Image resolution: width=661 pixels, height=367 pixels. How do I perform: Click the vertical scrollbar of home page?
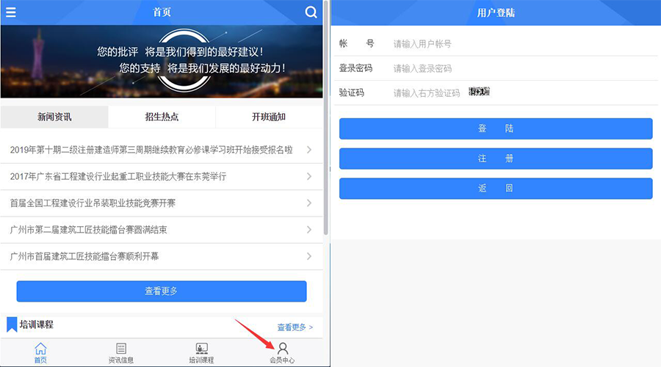325,118
